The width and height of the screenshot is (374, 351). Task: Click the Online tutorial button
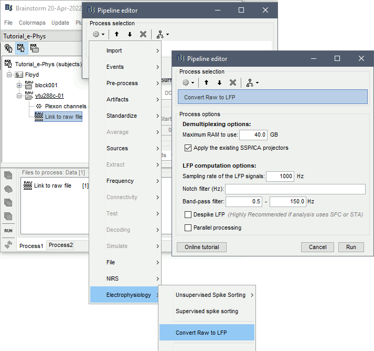click(x=202, y=247)
